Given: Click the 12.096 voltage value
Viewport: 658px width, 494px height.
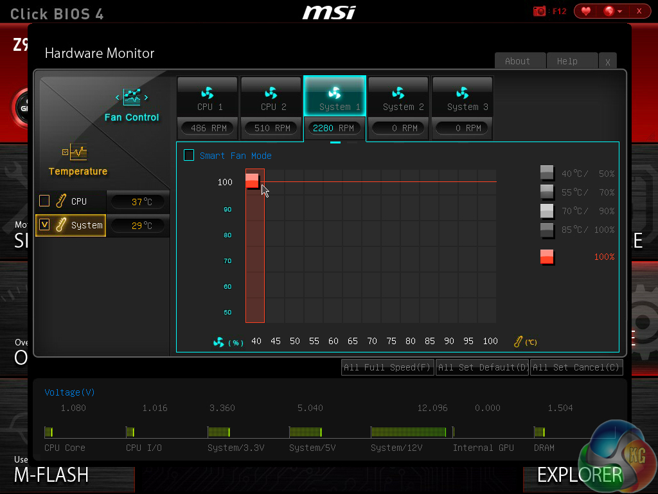Looking at the screenshot, I should [432, 408].
